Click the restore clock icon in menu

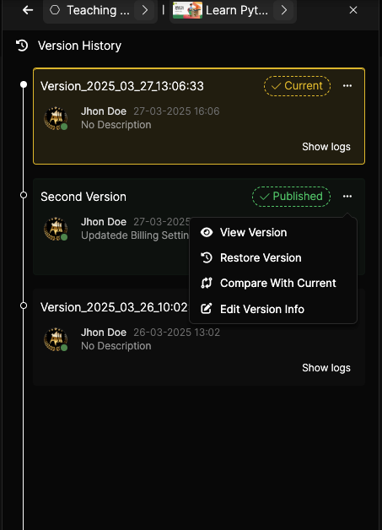(207, 257)
